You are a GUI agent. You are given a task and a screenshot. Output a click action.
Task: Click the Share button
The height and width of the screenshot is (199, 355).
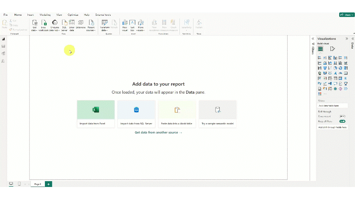click(347, 15)
